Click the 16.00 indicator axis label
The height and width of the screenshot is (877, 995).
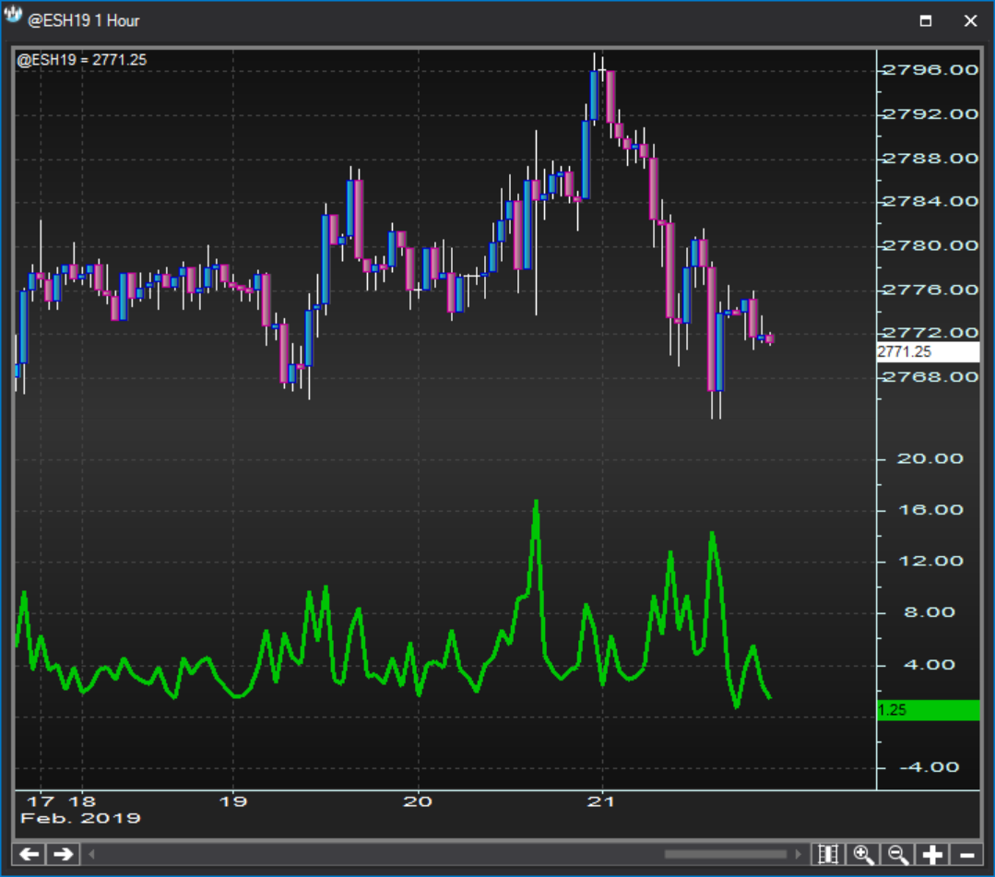click(x=930, y=510)
